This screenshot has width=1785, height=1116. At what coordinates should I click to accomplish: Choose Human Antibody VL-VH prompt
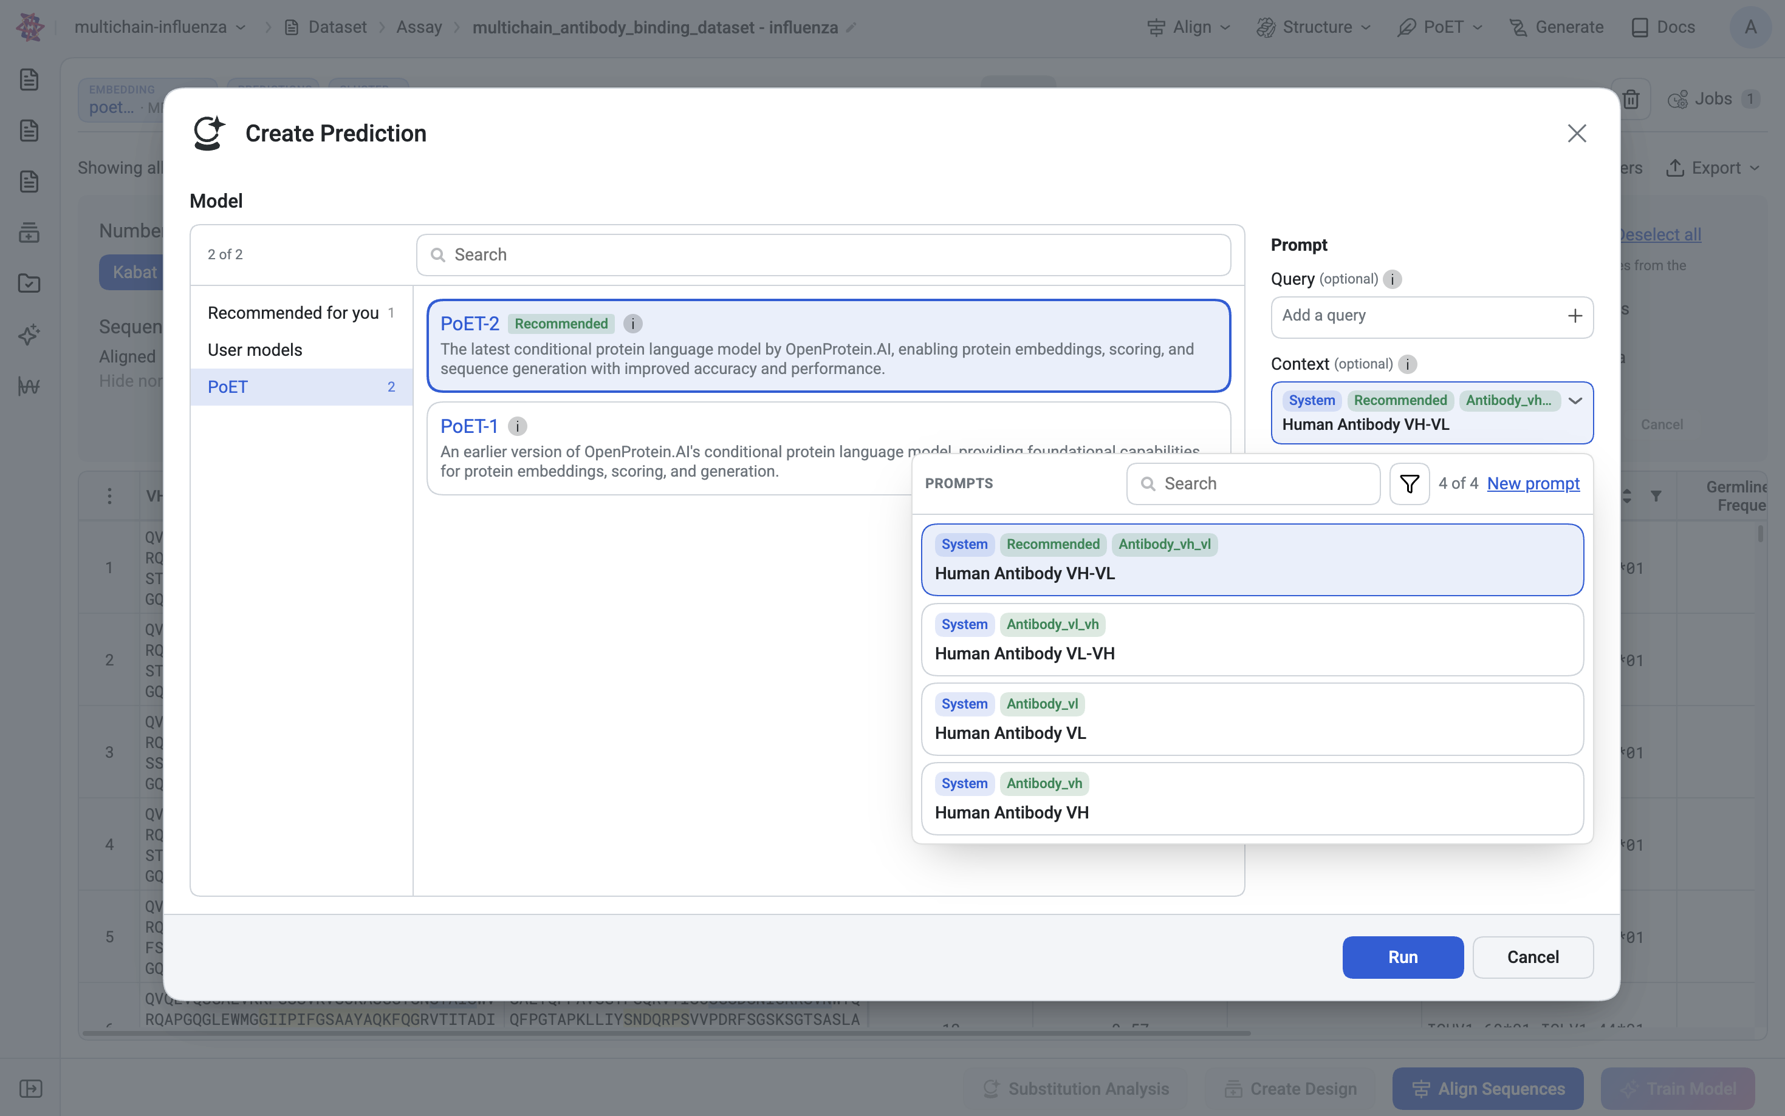pyautogui.click(x=1253, y=639)
